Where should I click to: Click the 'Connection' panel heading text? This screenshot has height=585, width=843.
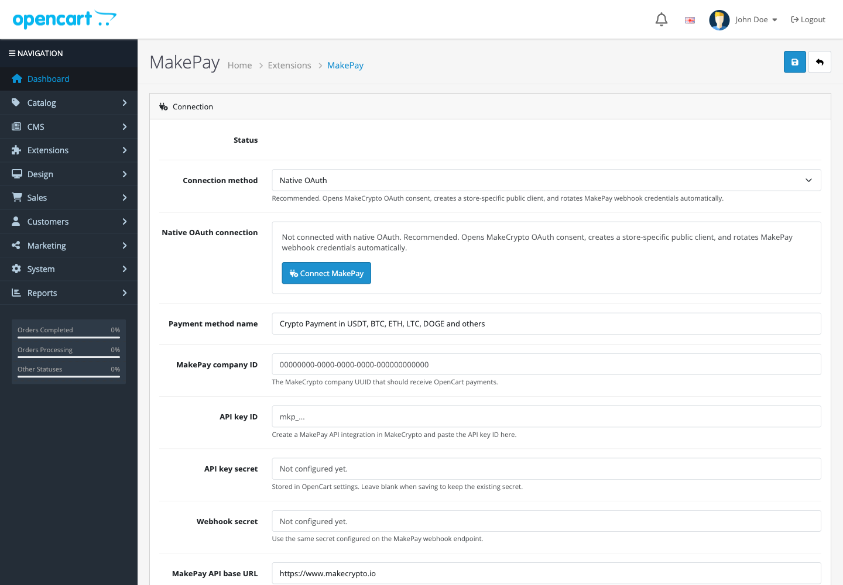193,107
